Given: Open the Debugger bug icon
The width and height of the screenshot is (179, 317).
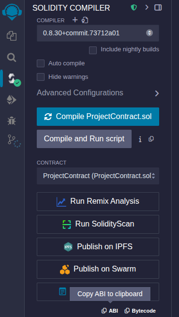Looking at the screenshot, I should [12, 121].
